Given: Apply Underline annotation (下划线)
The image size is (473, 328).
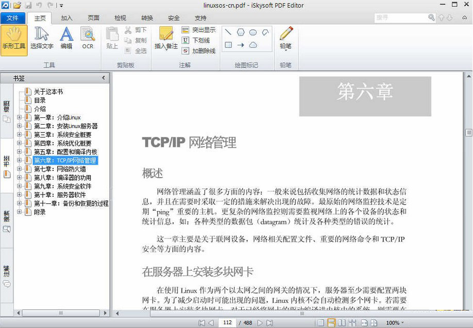Looking at the screenshot, I should pos(196,40).
